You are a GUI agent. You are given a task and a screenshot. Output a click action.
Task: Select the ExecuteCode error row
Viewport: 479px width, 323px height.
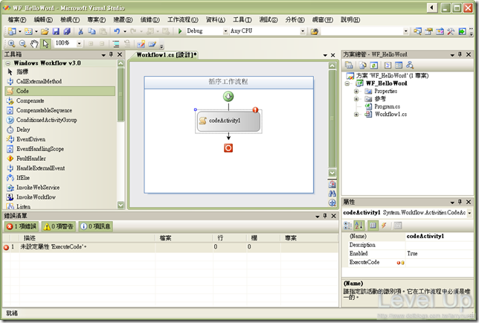coord(170,247)
